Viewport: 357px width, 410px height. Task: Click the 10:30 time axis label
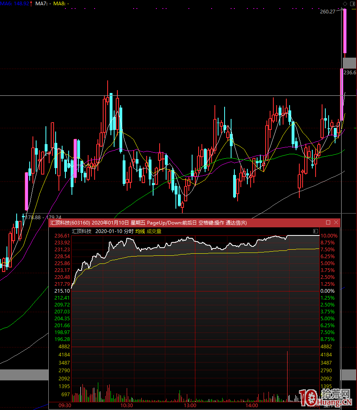tap(127, 406)
